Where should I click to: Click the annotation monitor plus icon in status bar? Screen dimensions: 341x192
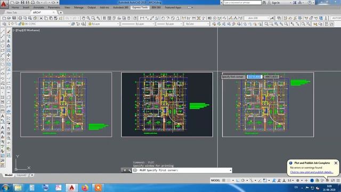click(306, 180)
